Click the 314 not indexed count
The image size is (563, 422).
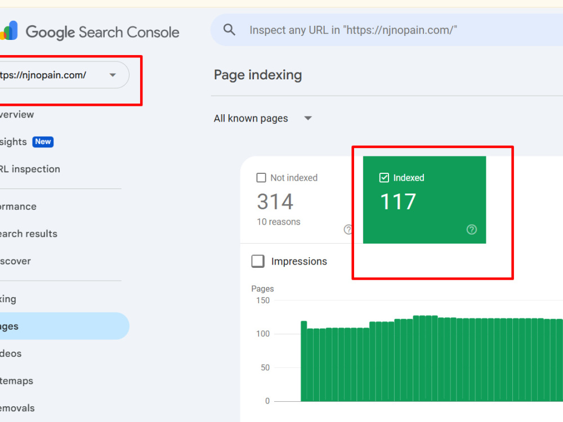coord(275,201)
